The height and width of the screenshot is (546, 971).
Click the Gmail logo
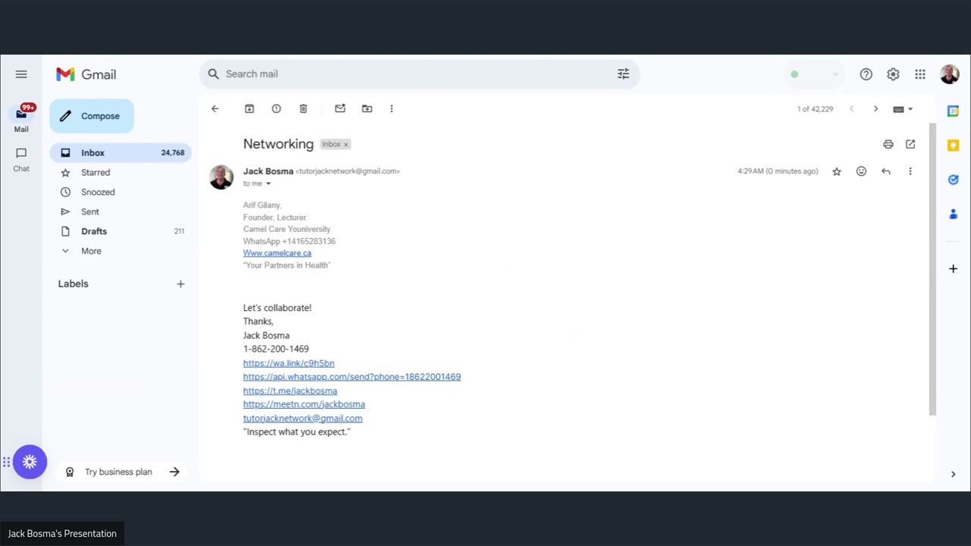pyautogui.click(x=86, y=74)
